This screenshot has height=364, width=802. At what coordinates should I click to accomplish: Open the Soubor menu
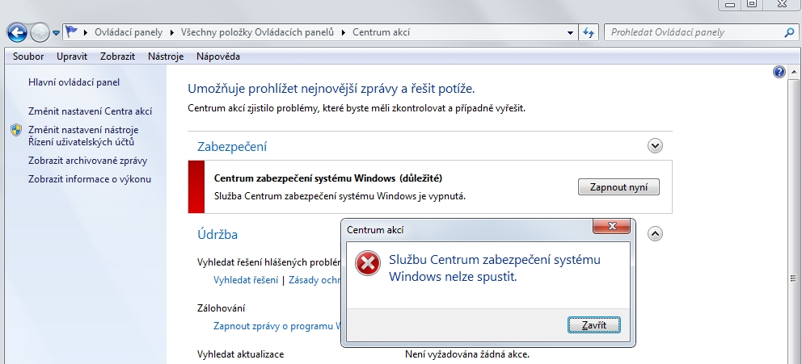(x=28, y=56)
